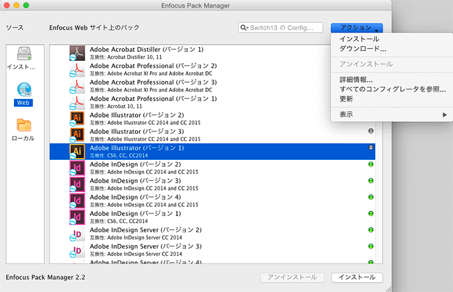Click the Adobe Acrobat Distiller pack icon

pyautogui.click(x=77, y=53)
